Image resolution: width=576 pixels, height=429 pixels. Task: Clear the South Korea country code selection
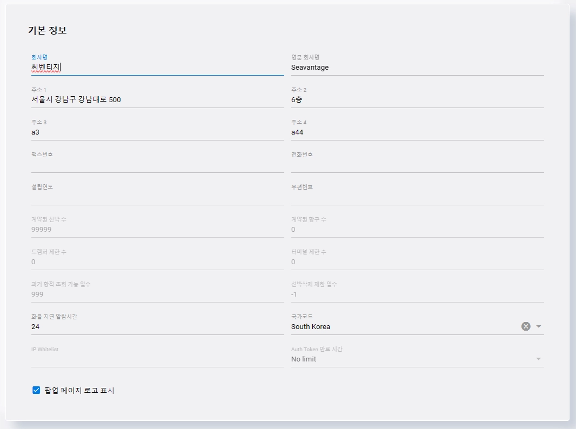point(526,326)
